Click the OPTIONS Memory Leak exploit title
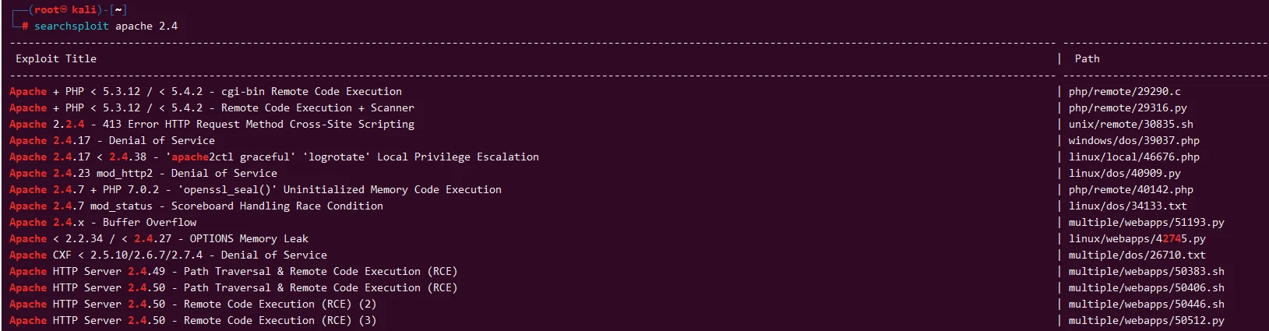This screenshot has width=1269, height=331. 159,239
